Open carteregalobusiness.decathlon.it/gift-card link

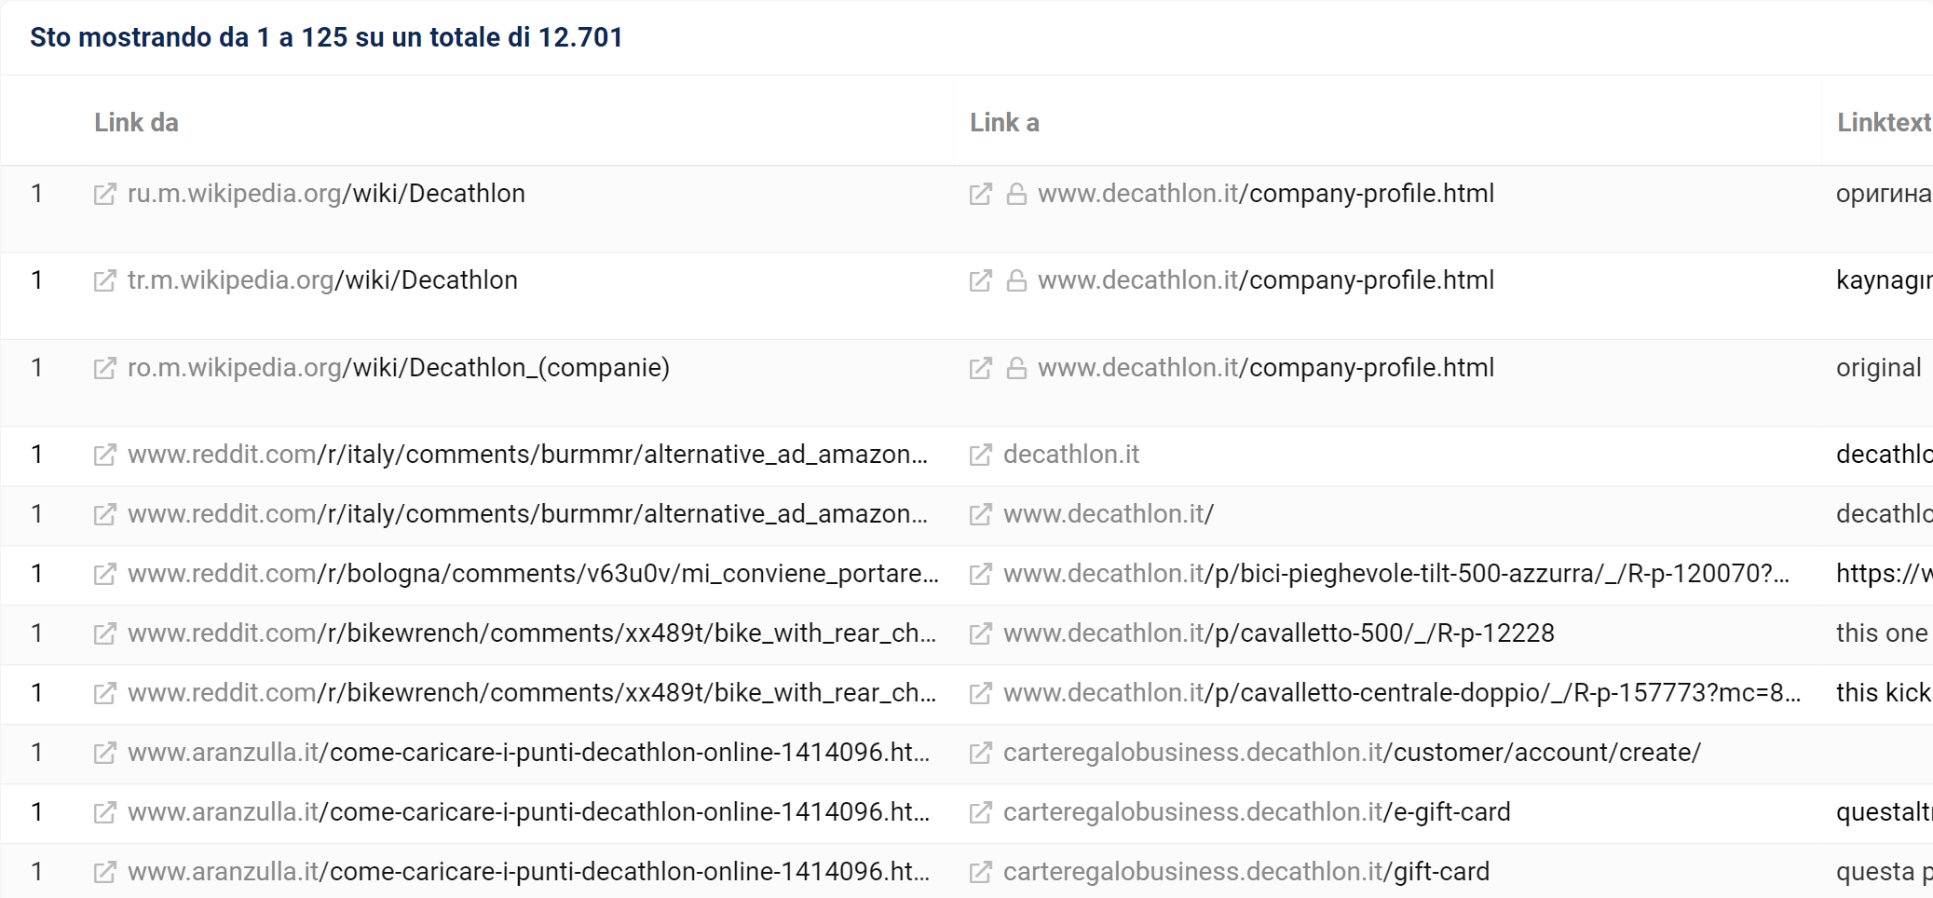click(1246, 872)
